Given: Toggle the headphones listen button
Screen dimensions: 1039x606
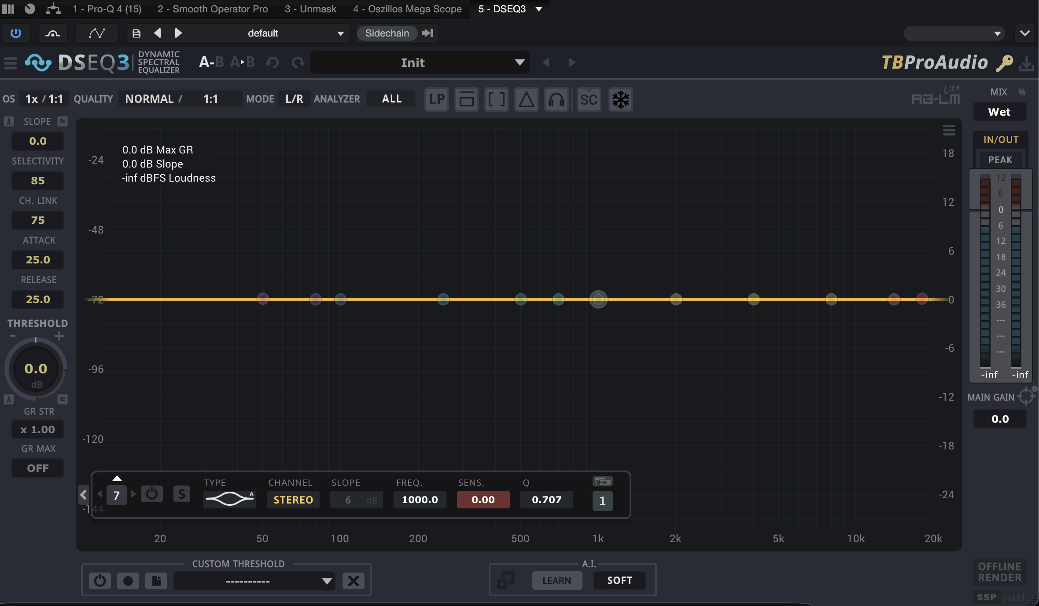Looking at the screenshot, I should (x=556, y=99).
